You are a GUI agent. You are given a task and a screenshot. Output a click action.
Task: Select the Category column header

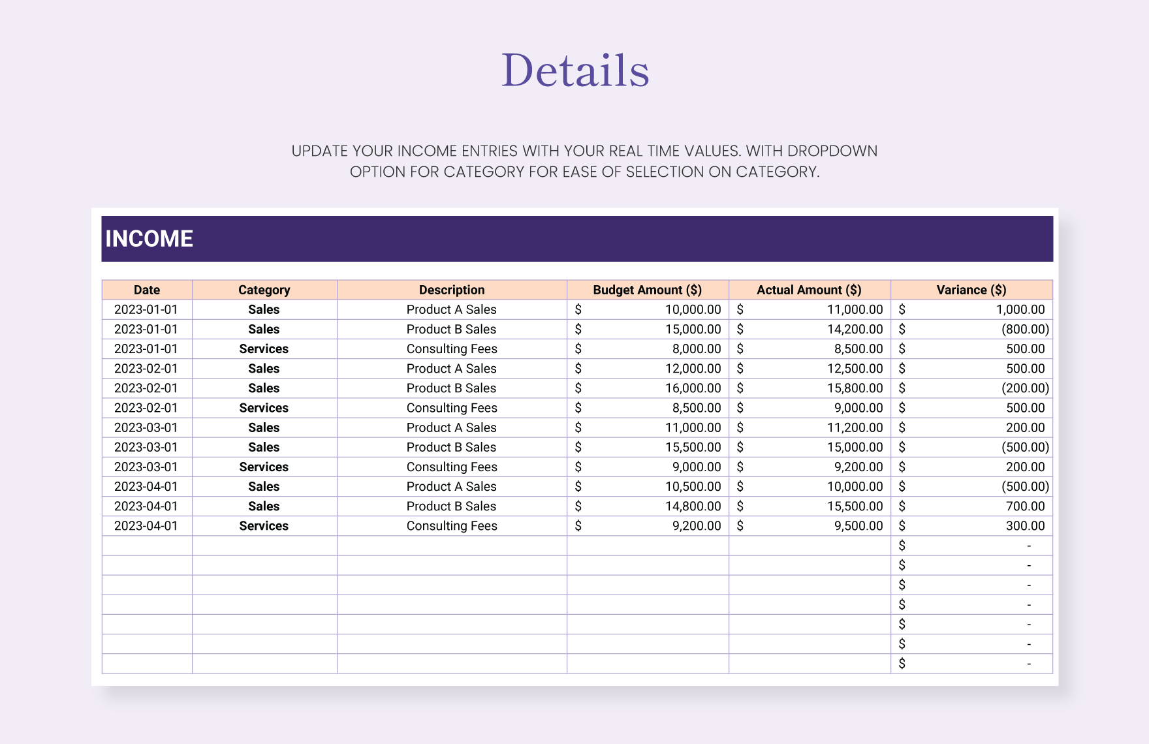[264, 290]
